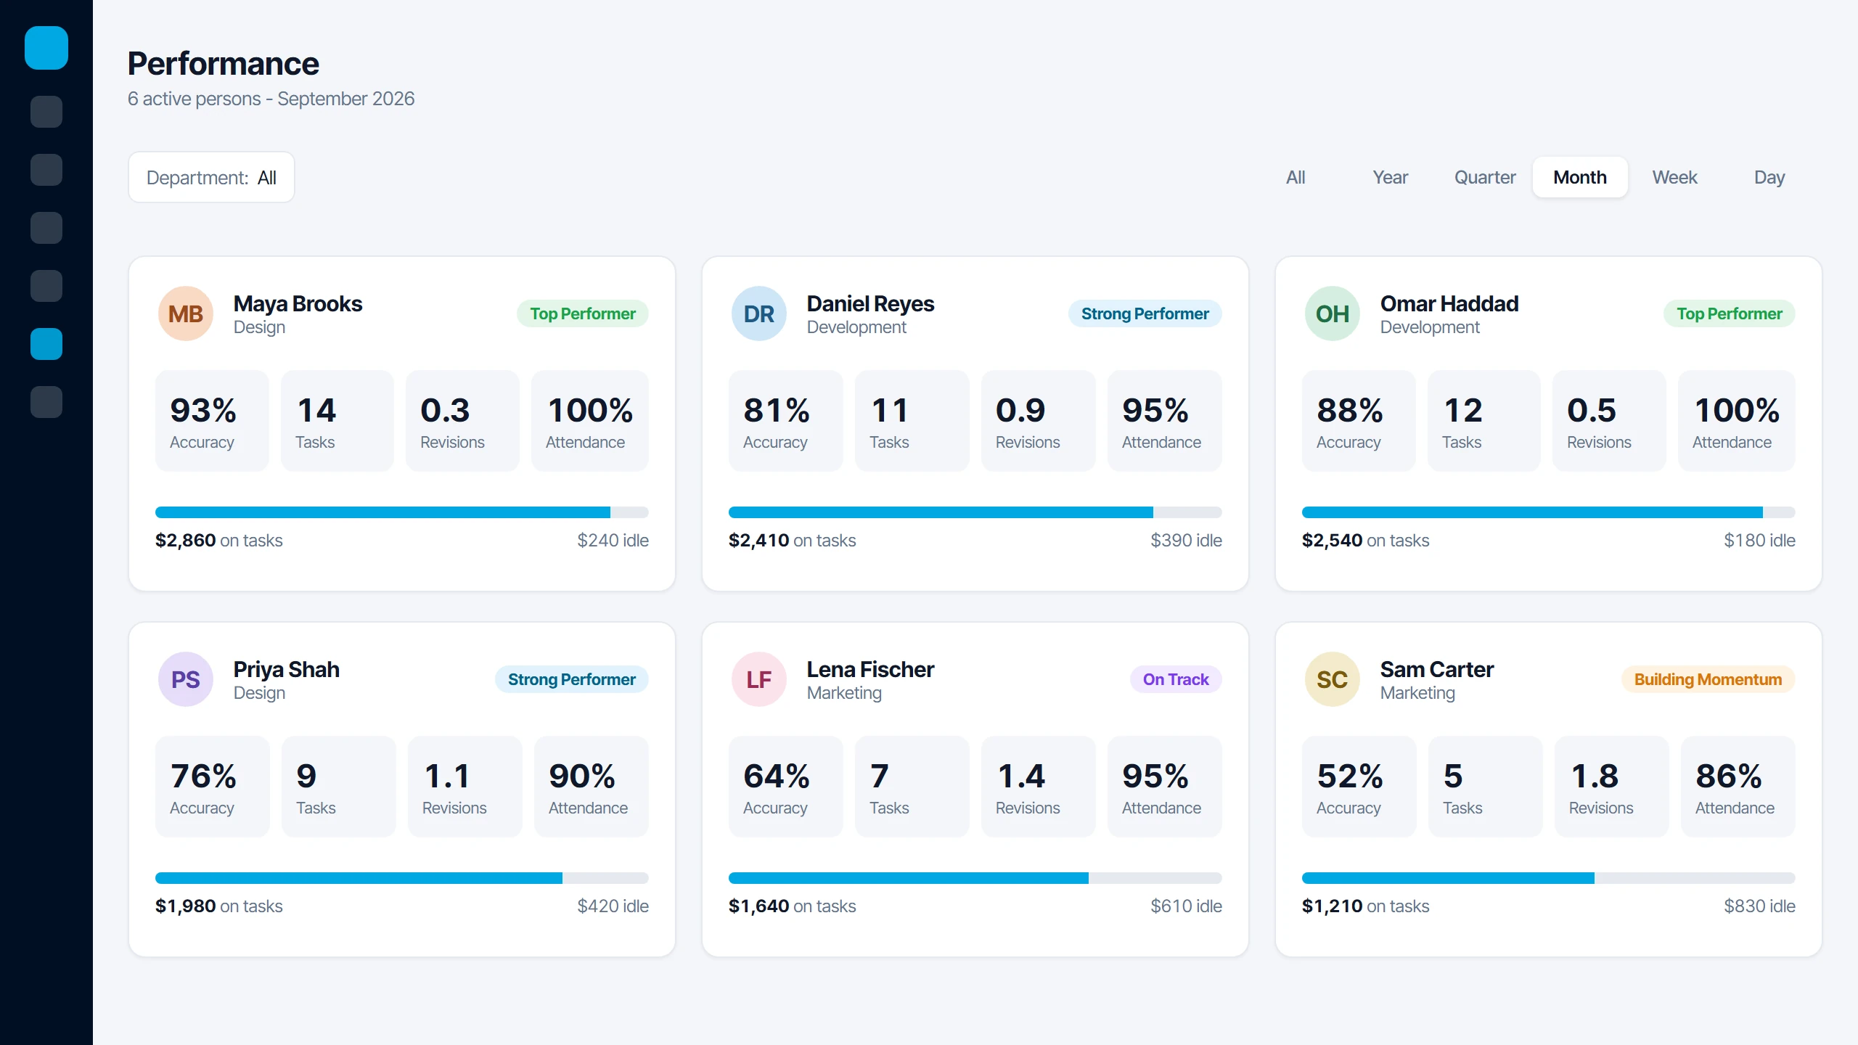1858x1045 pixels.
Task: Click Omar Haddad OH avatar
Action: 1333,313
